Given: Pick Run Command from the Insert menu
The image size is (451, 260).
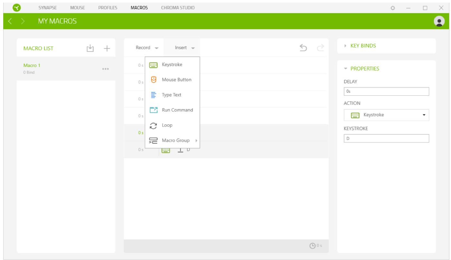Looking at the screenshot, I should point(173,110).
